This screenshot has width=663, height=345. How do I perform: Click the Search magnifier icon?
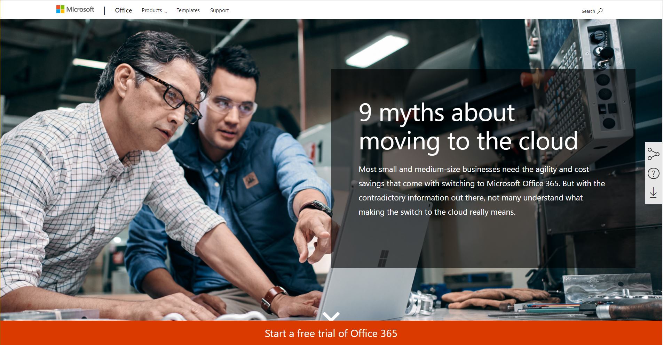pyautogui.click(x=600, y=11)
